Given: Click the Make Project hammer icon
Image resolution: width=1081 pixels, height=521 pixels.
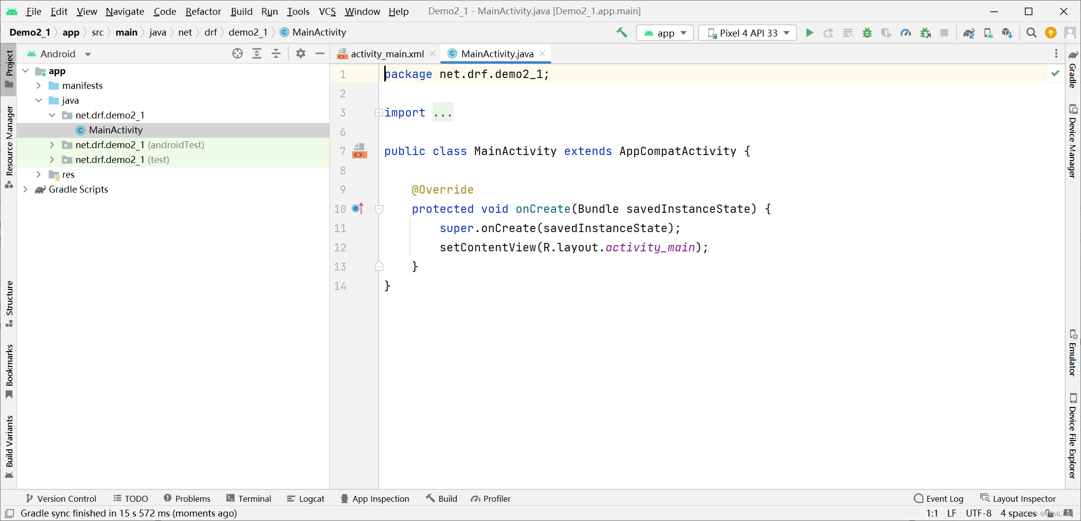Looking at the screenshot, I should 622,33.
